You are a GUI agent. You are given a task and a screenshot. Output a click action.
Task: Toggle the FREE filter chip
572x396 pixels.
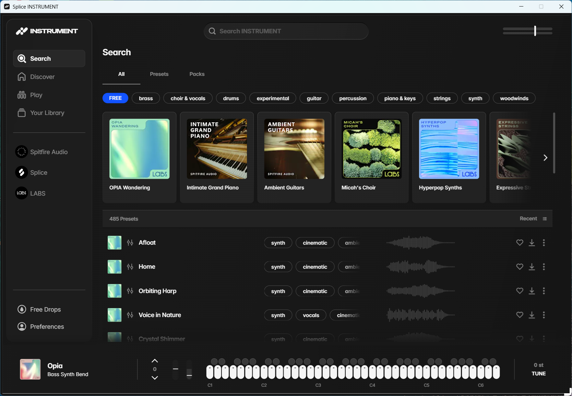pyautogui.click(x=115, y=98)
